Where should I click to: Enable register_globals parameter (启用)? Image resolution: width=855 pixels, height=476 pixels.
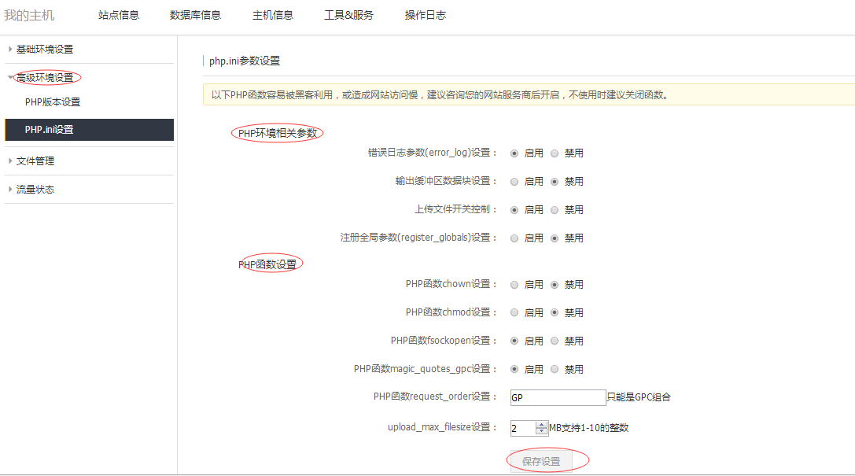coord(514,238)
